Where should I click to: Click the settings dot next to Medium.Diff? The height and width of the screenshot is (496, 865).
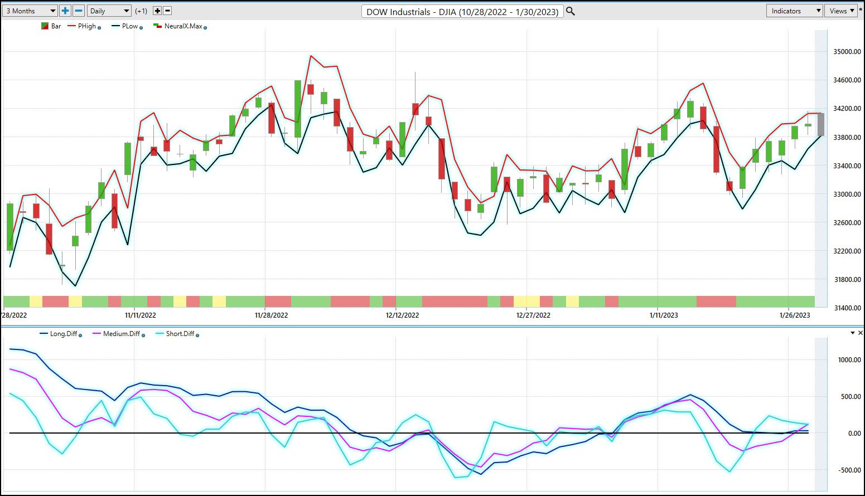[143, 335]
